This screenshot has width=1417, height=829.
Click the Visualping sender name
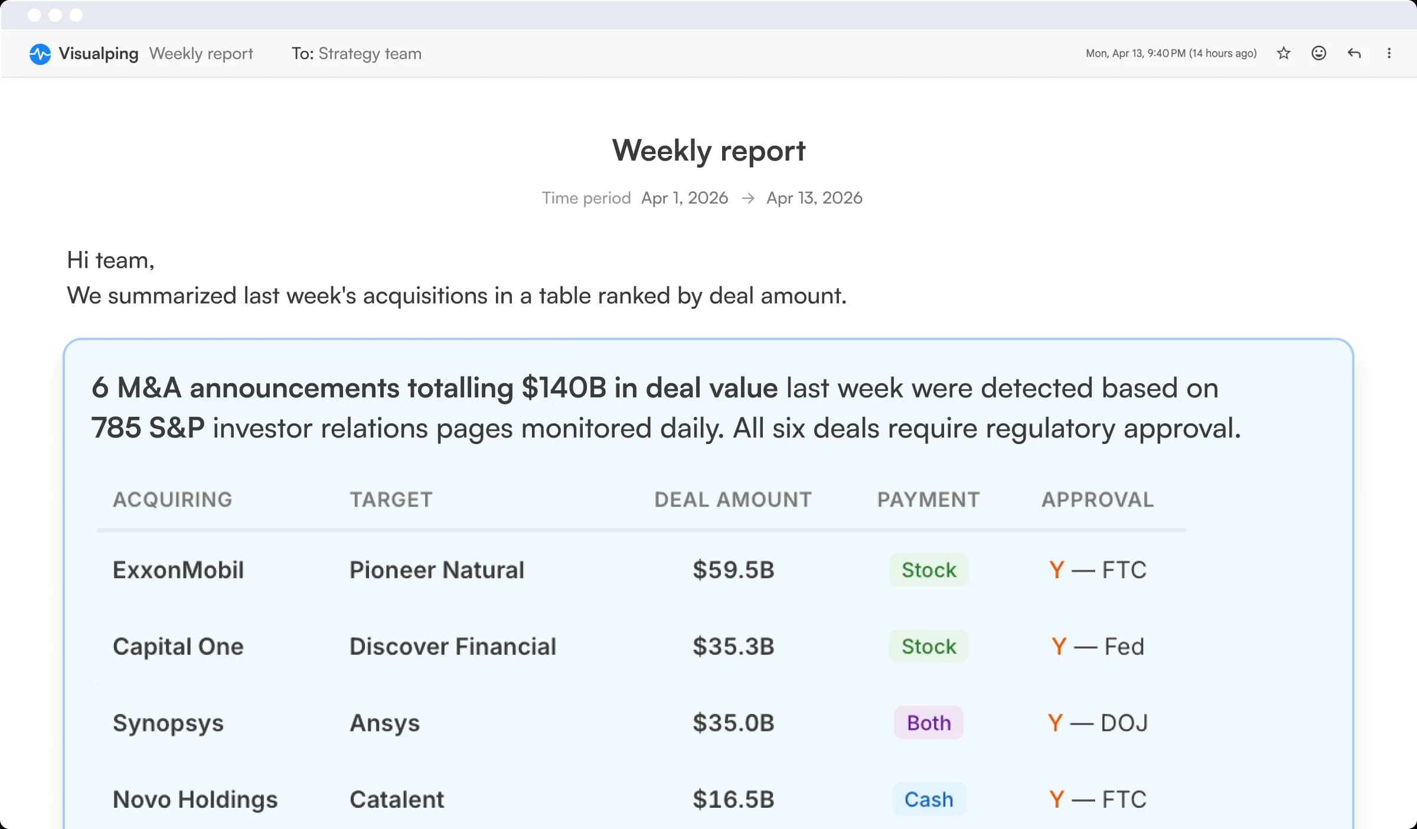click(x=99, y=54)
